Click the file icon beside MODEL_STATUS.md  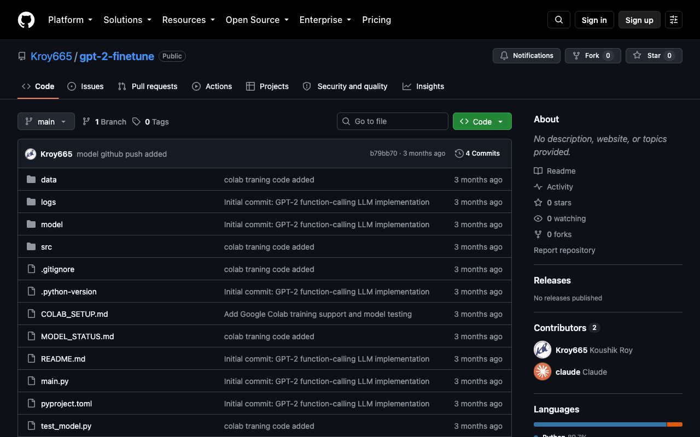(31, 336)
